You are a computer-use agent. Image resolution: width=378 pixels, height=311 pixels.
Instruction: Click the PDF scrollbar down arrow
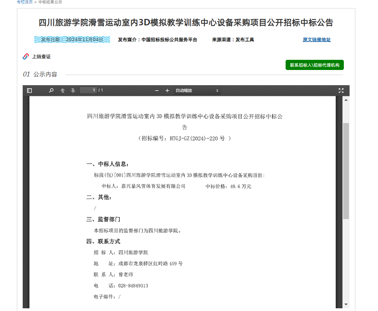tap(346, 304)
